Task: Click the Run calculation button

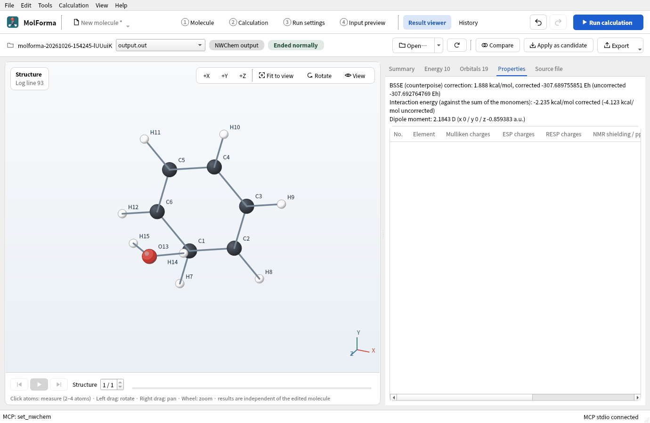Action: pos(608,23)
